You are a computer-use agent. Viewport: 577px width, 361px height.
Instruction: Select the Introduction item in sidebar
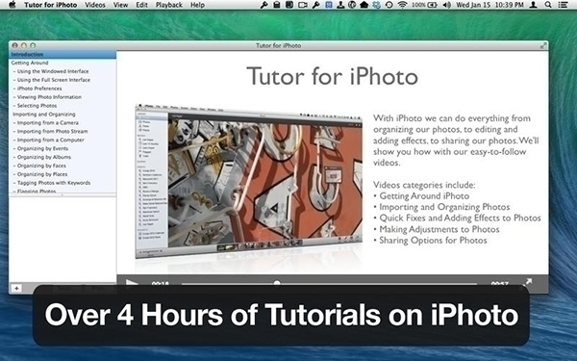63,54
